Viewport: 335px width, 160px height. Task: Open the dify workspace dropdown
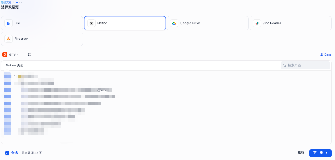click(14, 55)
